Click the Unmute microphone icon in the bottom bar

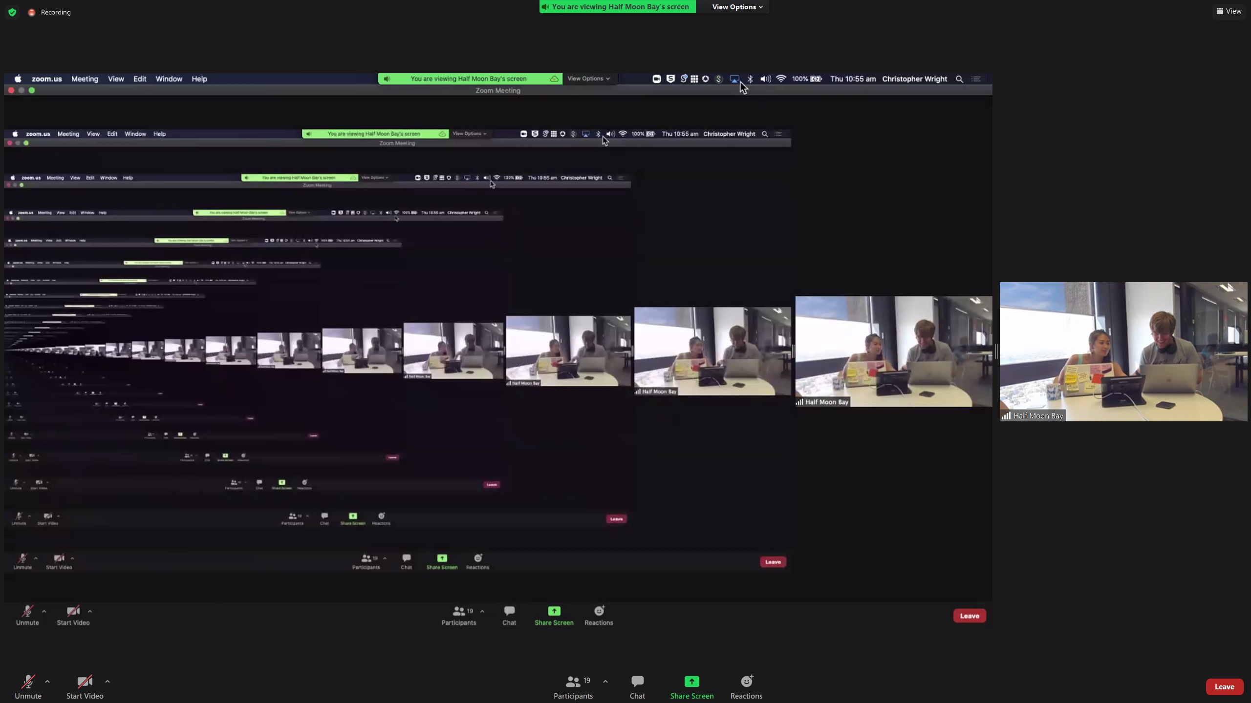pos(28,682)
